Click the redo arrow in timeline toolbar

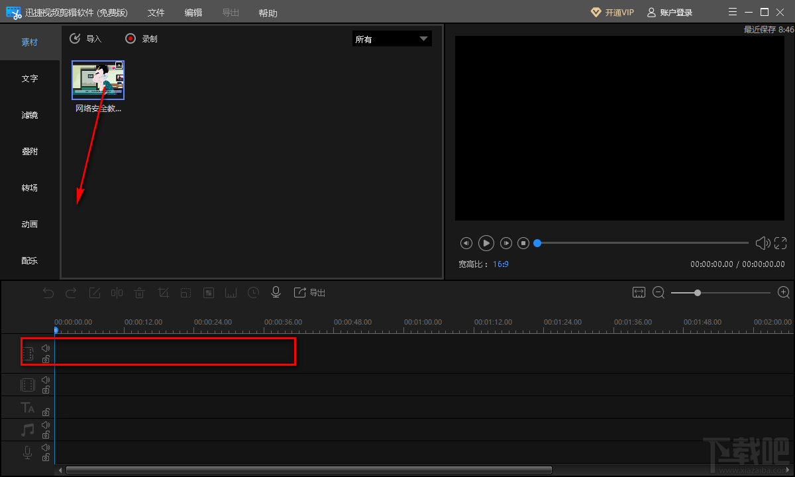point(71,292)
